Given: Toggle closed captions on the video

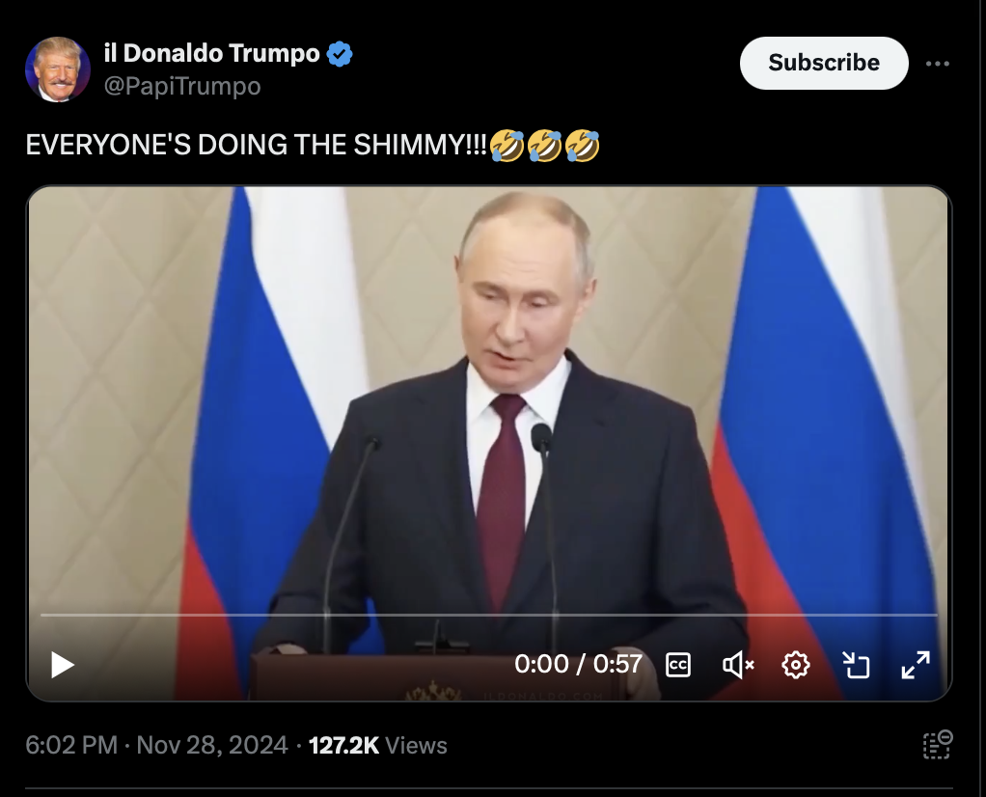Looking at the screenshot, I should pos(678,665).
